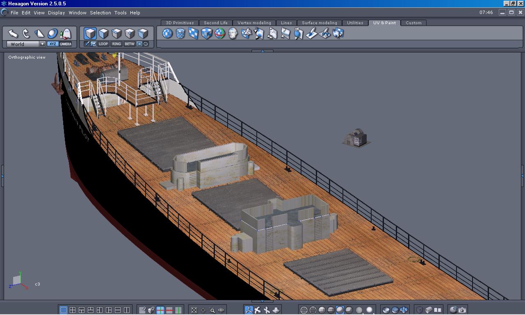Click the camera render snapshot icon
Image resolution: width=525 pixels, height=315 pixels.
[462, 310]
